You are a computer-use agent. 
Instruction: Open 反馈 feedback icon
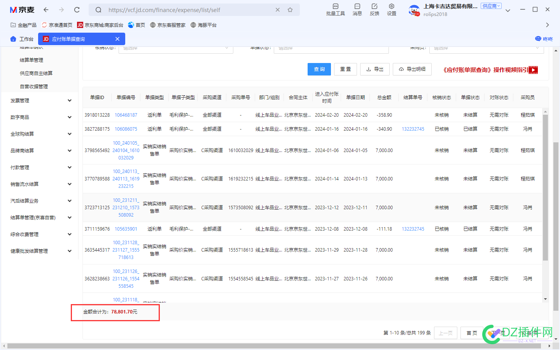(374, 10)
